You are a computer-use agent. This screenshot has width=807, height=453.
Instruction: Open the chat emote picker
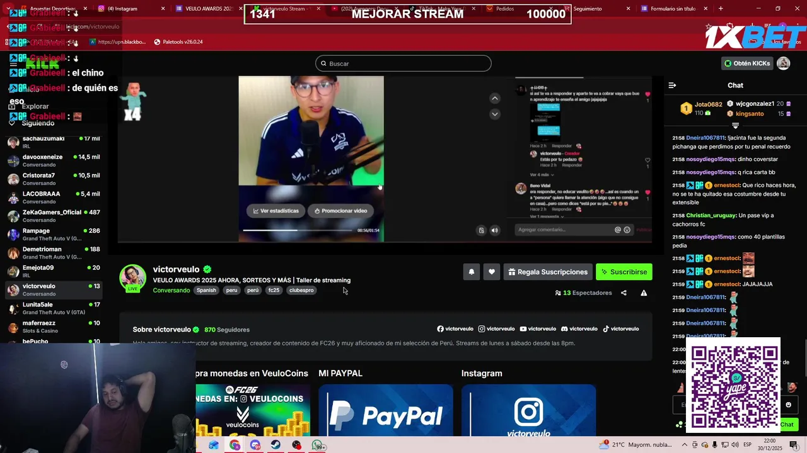click(788, 405)
